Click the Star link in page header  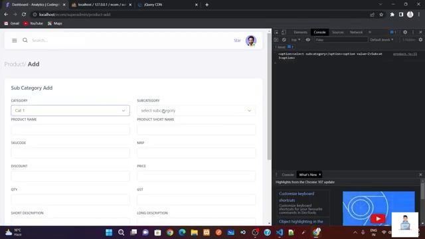pyautogui.click(x=237, y=40)
